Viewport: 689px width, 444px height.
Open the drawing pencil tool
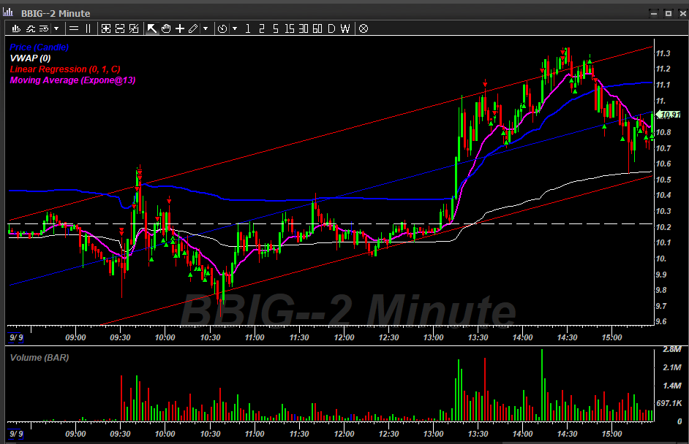tap(193, 28)
